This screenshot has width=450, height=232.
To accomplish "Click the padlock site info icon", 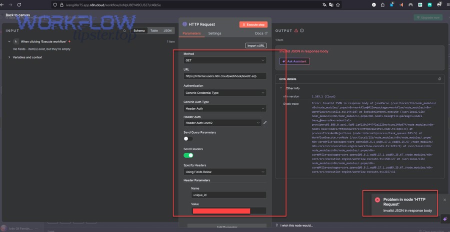I will click(x=61, y=5).
